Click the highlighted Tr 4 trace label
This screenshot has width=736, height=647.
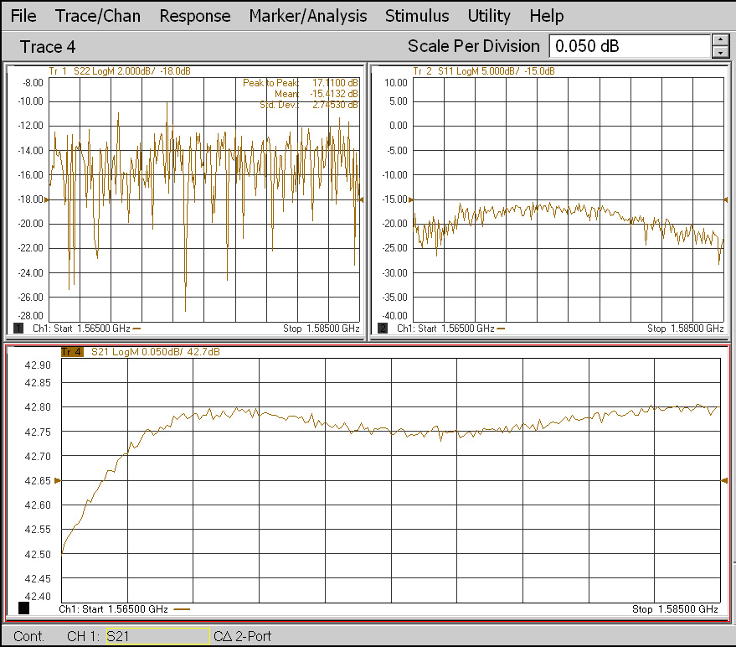point(72,352)
